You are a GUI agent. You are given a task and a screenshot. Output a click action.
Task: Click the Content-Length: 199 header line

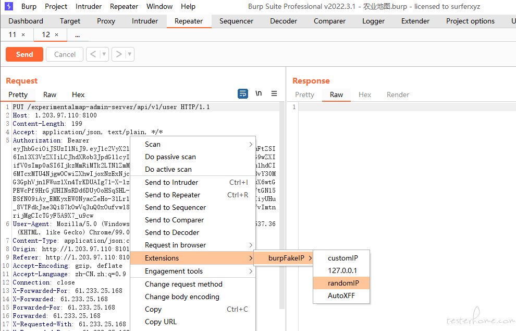pyautogui.click(x=47, y=124)
